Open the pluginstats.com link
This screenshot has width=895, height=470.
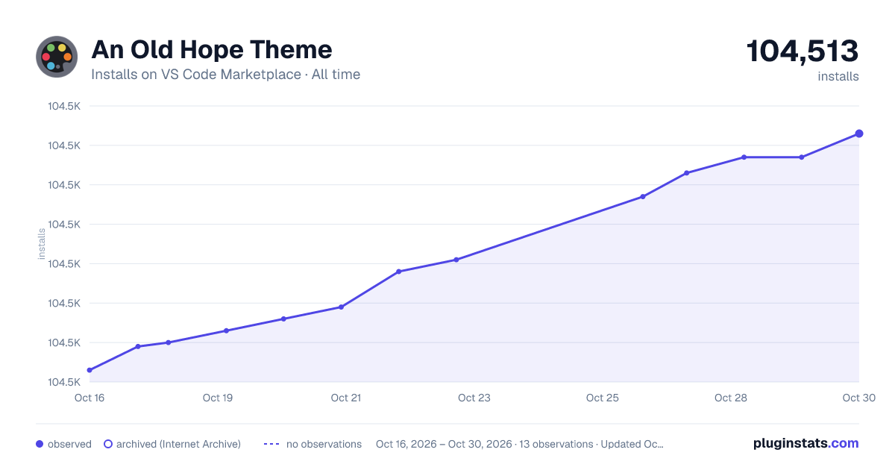(x=806, y=443)
